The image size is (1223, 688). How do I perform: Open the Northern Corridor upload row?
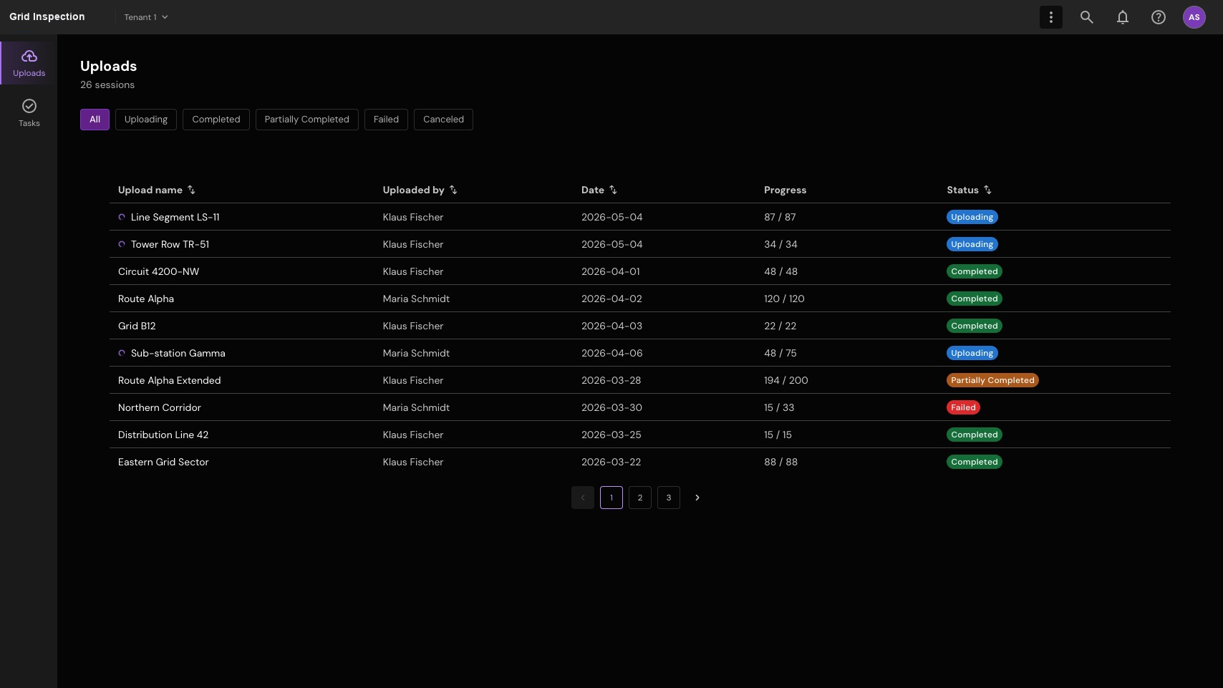coord(639,407)
